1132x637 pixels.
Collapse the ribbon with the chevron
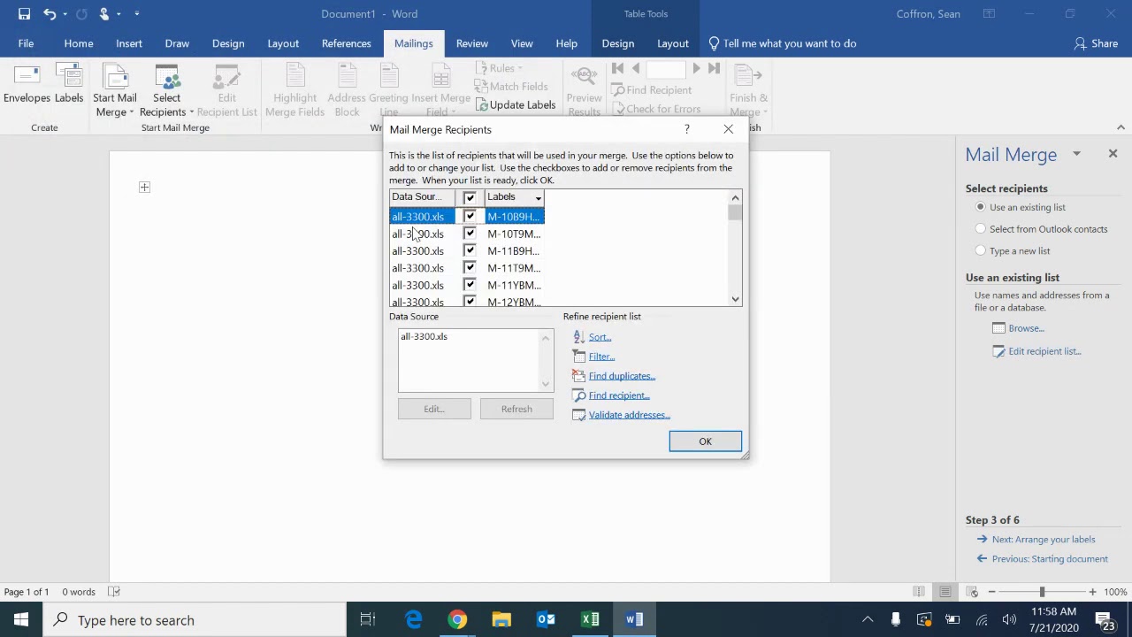tap(1121, 127)
